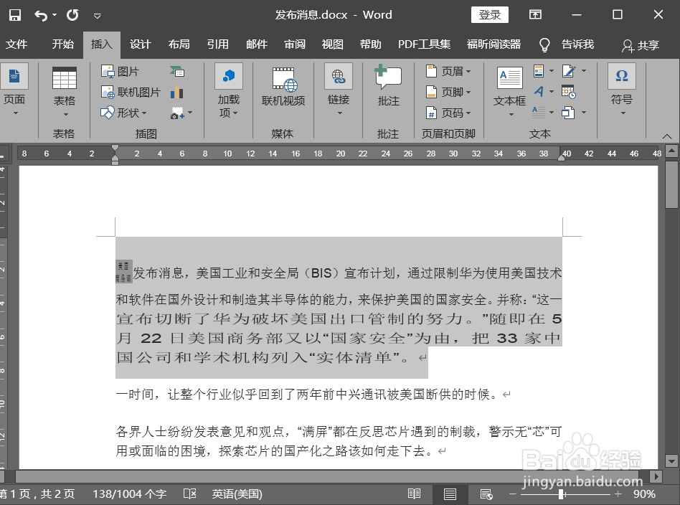Open the 页码 page number dropdown
Viewport: 680px width, 505px height.
[x=448, y=113]
